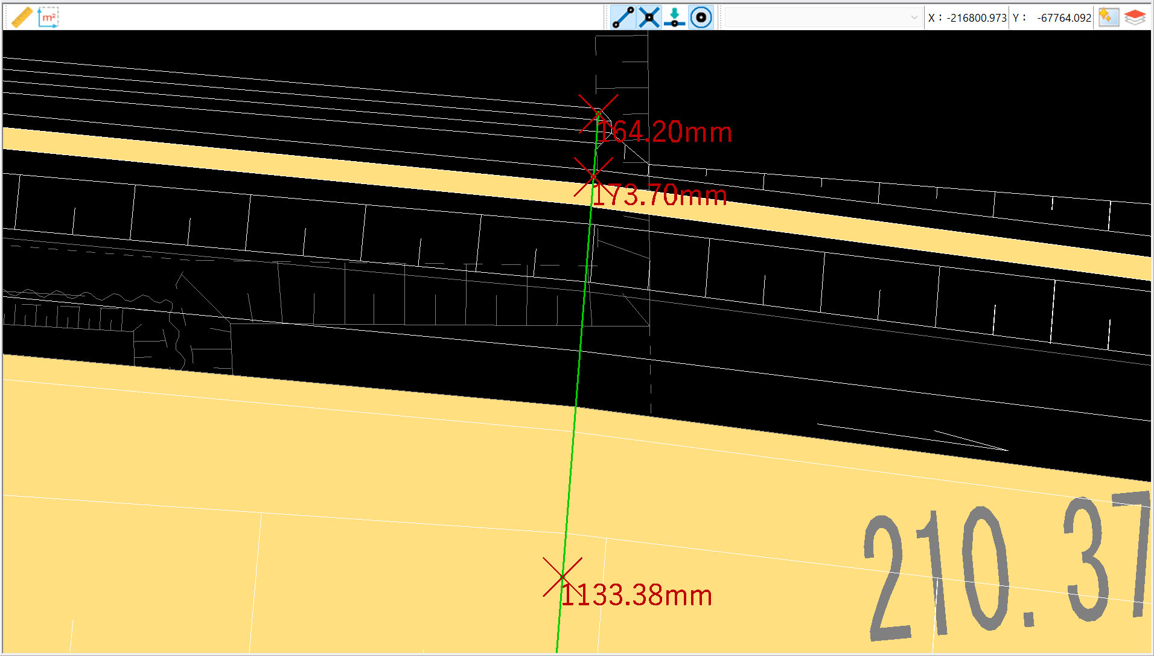Click the highlight picture icon in toolbar
This screenshot has height=656, width=1154.
[x=1108, y=18]
